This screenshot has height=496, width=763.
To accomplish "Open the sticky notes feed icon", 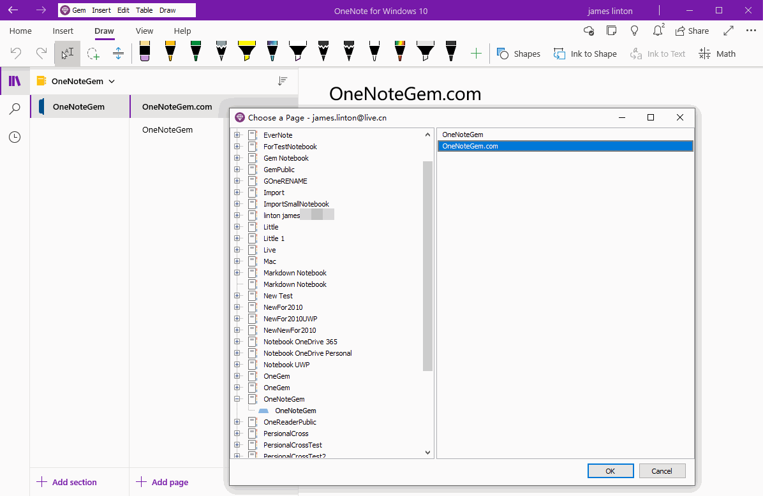I will (x=612, y=31).
